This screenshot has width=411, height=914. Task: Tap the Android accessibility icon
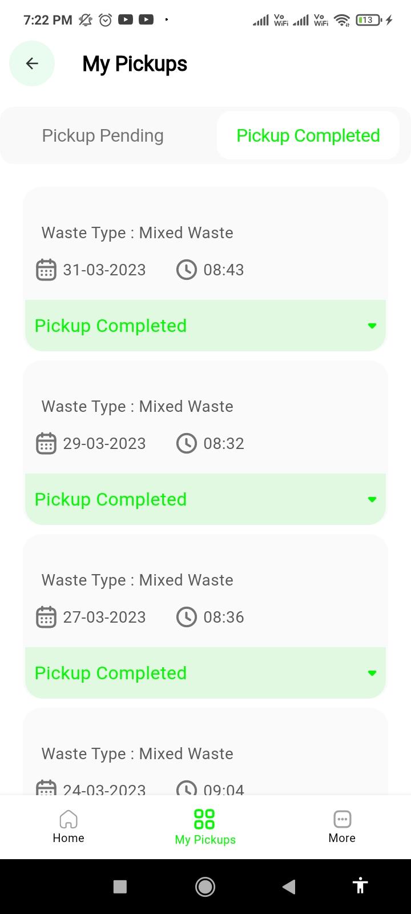click(360, 886)
